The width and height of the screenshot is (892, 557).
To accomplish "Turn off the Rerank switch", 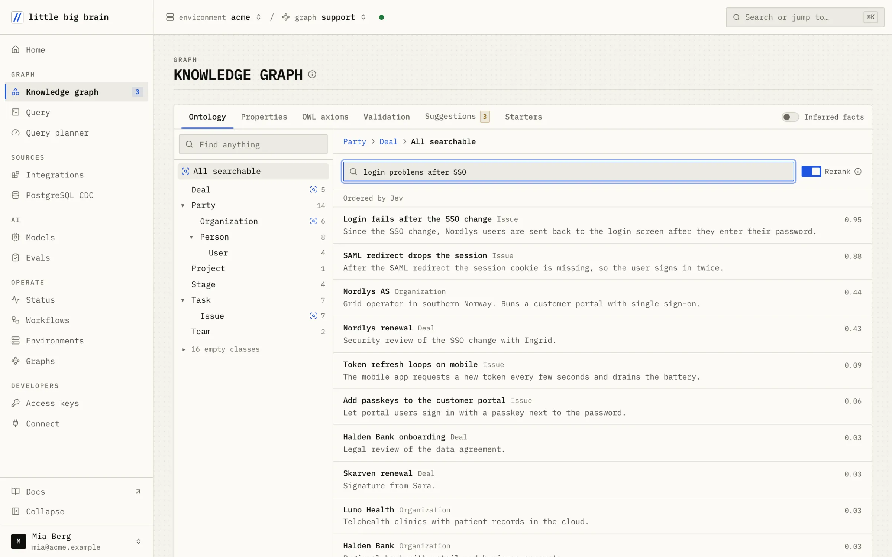I will 811,171.
